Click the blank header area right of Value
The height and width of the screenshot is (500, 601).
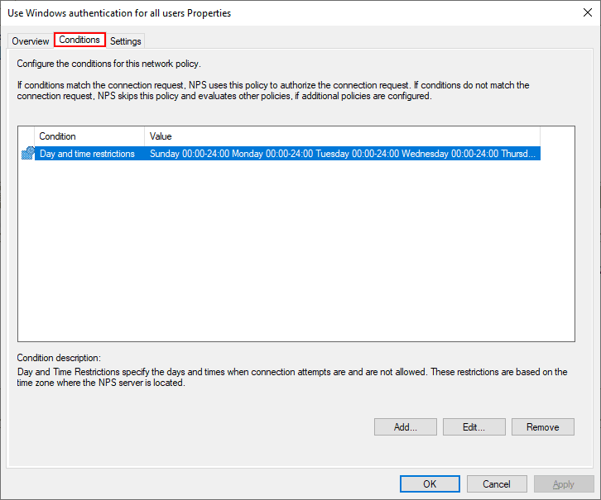point(556,136)
